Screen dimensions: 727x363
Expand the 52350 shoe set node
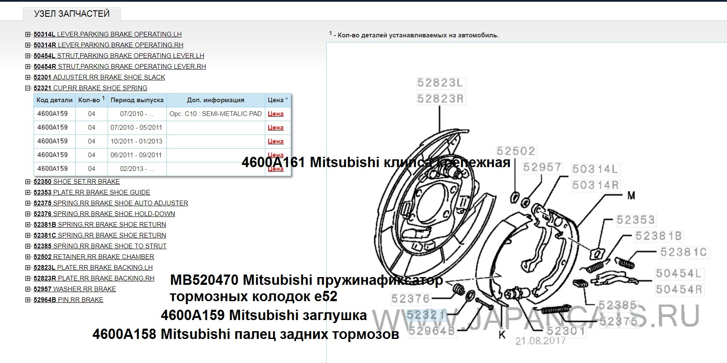(x=28, y=182)
